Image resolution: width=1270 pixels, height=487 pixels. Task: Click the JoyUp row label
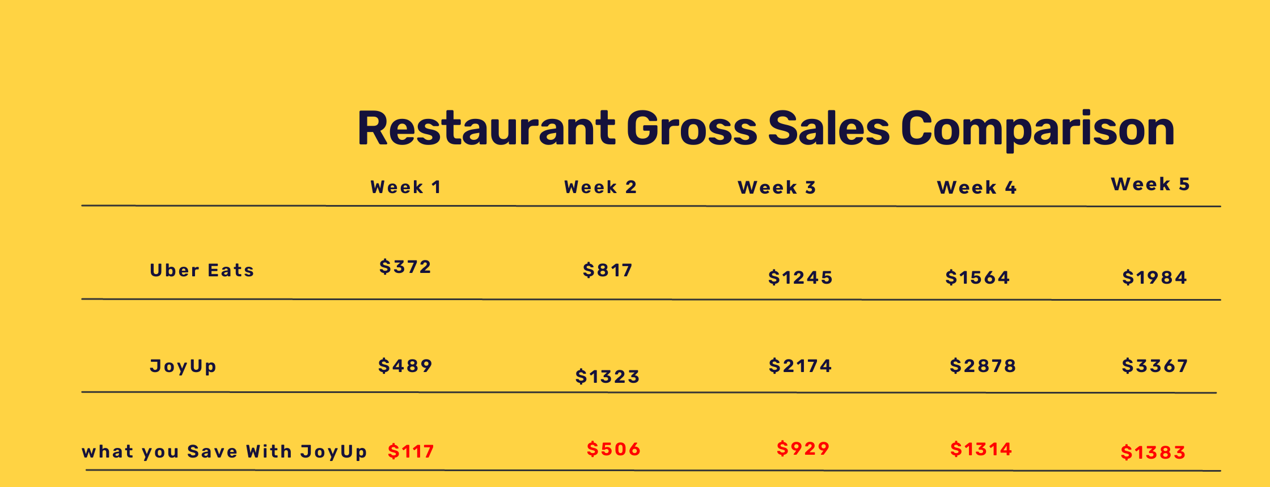[x=183, y=366]
